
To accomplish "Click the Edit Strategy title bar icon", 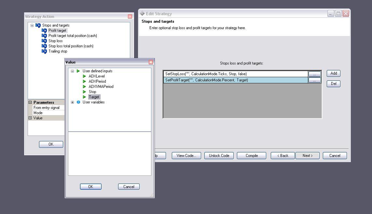I will [142, 14].
